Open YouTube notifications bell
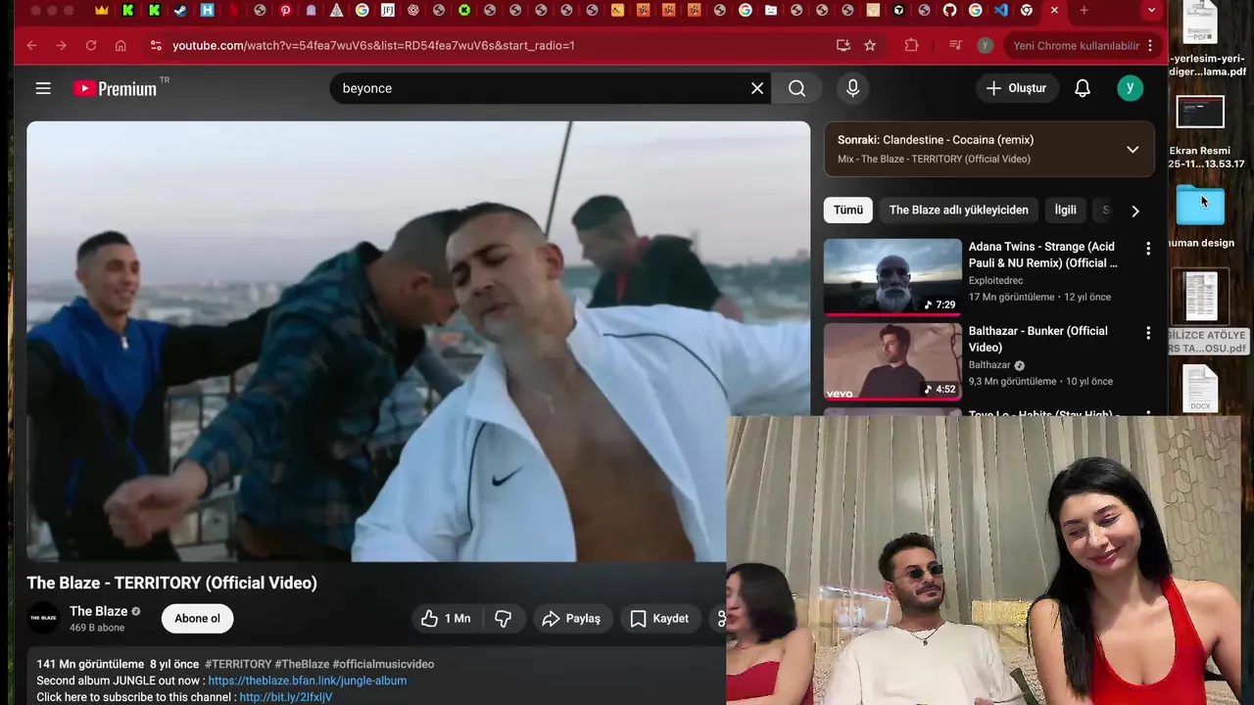This screenshot has width=1254, height=705. coord(1083,88)
